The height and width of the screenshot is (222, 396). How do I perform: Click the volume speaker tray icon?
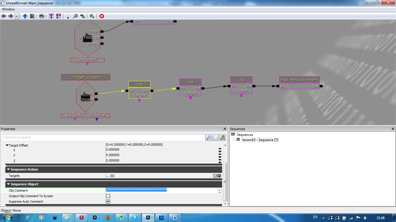point(366,218)
